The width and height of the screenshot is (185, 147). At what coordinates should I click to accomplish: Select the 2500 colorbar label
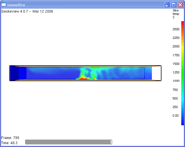pyautogui.click(x=176, y=29)
